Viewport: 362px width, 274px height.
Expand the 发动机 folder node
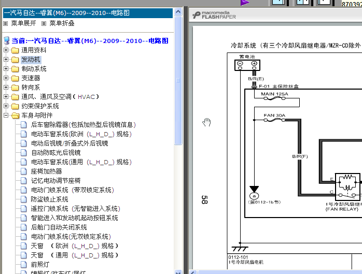click(6, 59)
